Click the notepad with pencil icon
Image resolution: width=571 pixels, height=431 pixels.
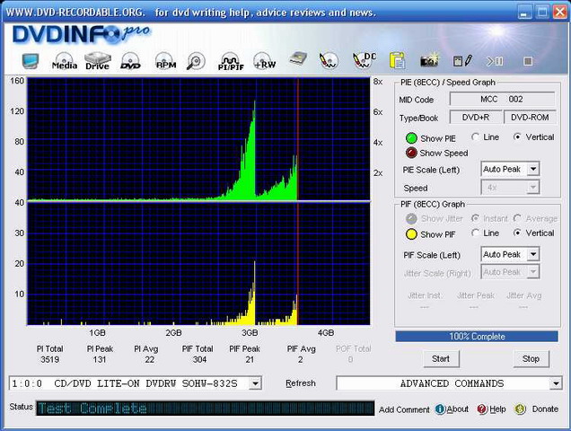(x=462, y=61)
